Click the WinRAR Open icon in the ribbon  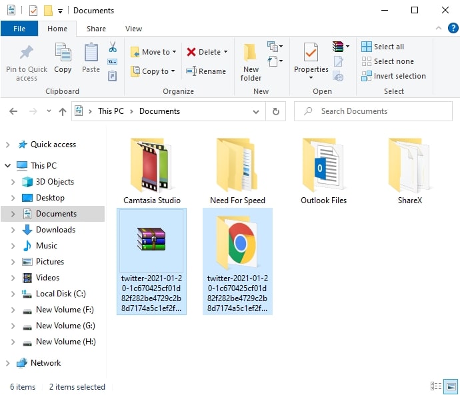tap(338, 47)
